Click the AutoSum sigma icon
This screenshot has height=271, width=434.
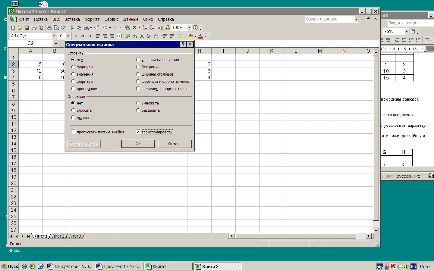(134, 28)
